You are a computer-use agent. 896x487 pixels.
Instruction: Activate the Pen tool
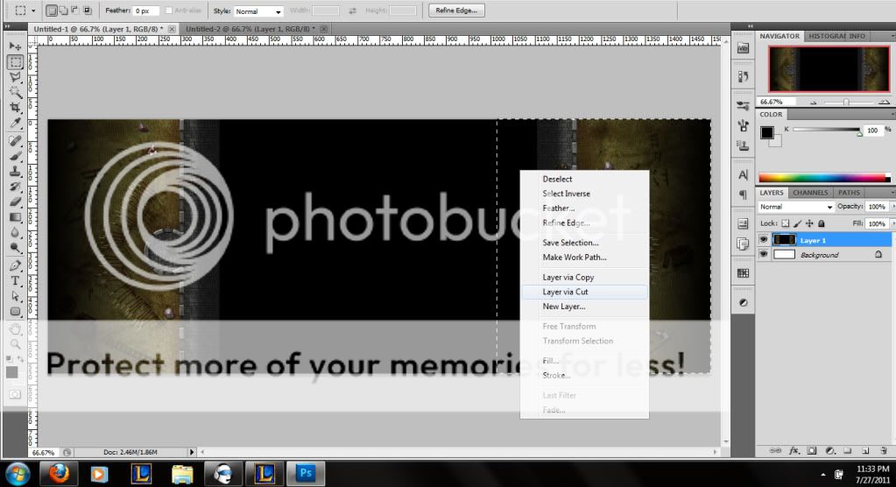click(15, 265)
